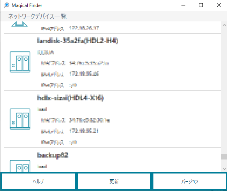Click the partially visible device icon at top
The height and width of the screenshot is (191, 227).
point(19,24)
